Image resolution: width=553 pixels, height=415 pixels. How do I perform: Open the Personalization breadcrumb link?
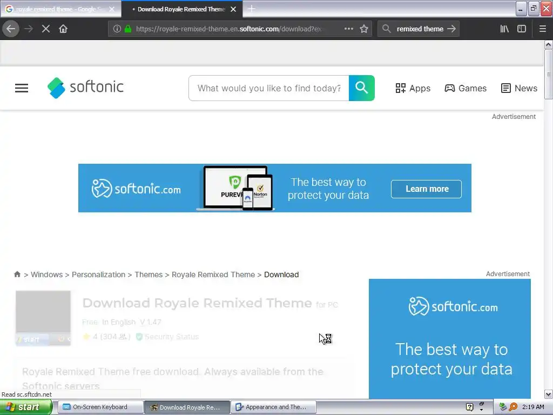coord(98,275)
